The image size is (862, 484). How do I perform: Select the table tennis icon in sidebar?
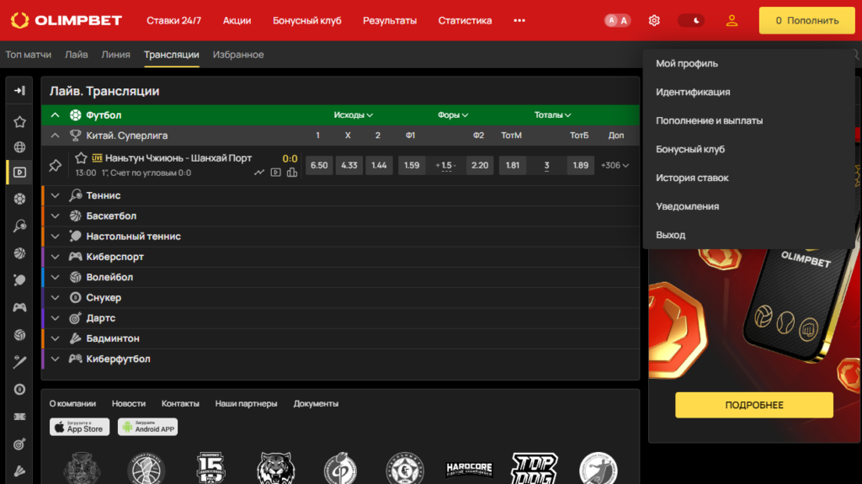[20, 280]
